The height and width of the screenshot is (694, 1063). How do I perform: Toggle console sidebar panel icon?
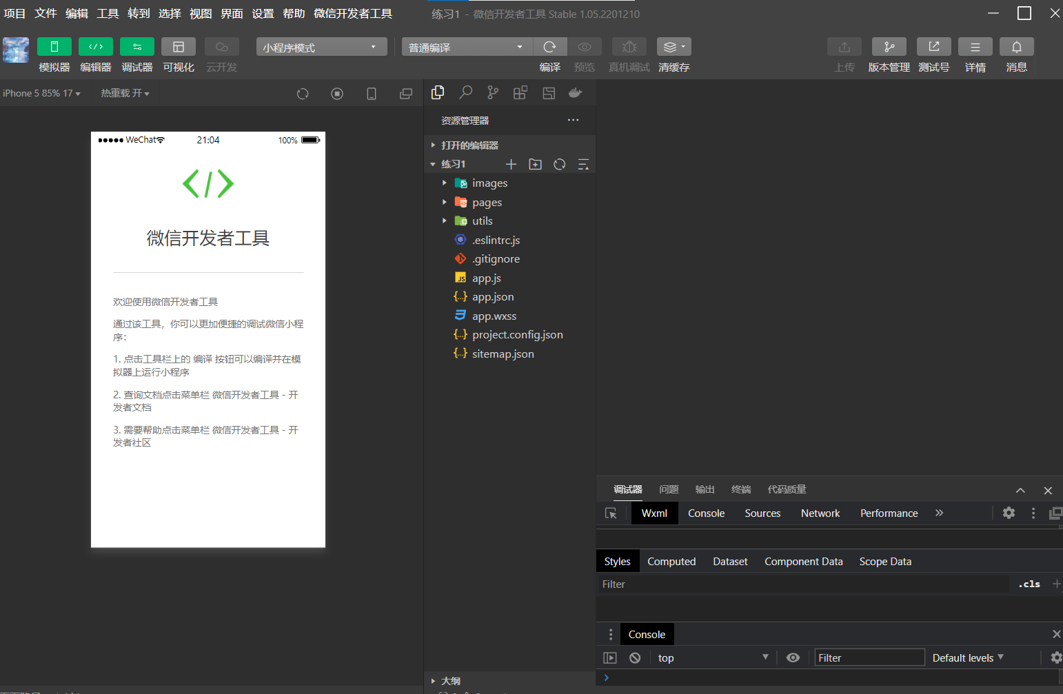click(610, 658)
